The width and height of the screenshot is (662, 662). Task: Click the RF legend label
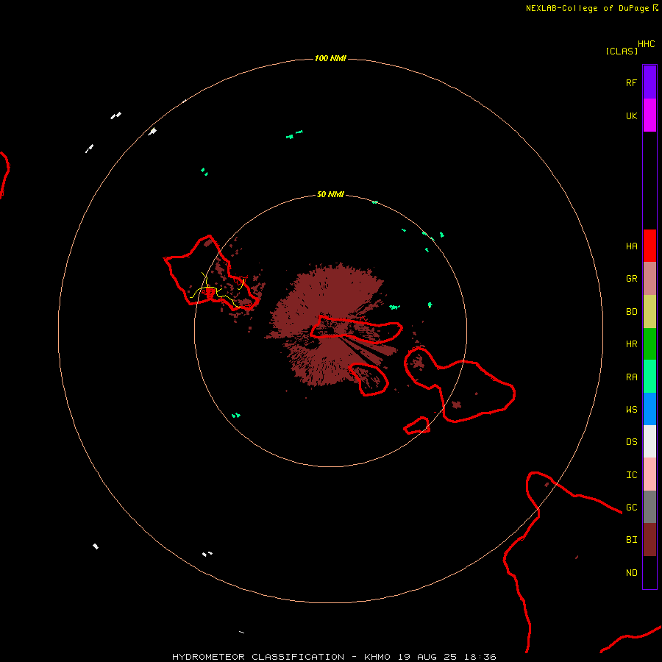[x=631, y=82]
